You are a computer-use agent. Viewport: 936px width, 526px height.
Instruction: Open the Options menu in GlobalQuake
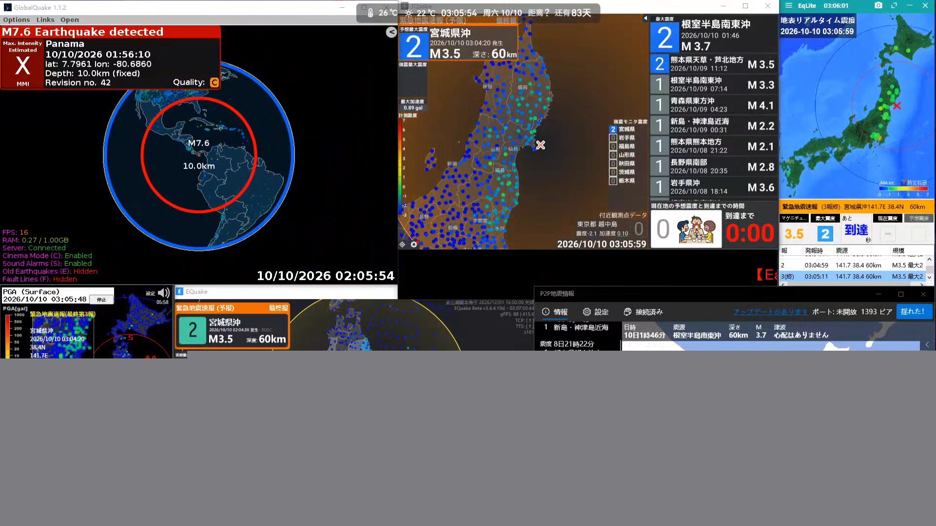[x=17, y=19]
